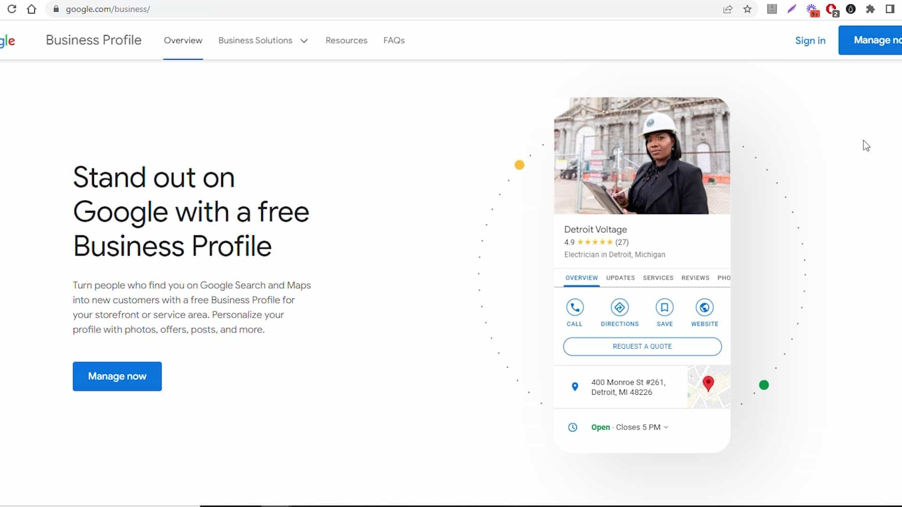Click the header Manage now button
The image size is (902, 507).
[x=870, y=40]
